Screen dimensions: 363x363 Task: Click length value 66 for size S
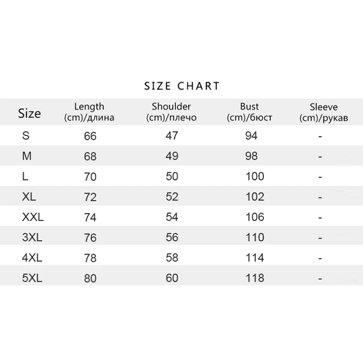pyautogui.click(x=90, y=136)
